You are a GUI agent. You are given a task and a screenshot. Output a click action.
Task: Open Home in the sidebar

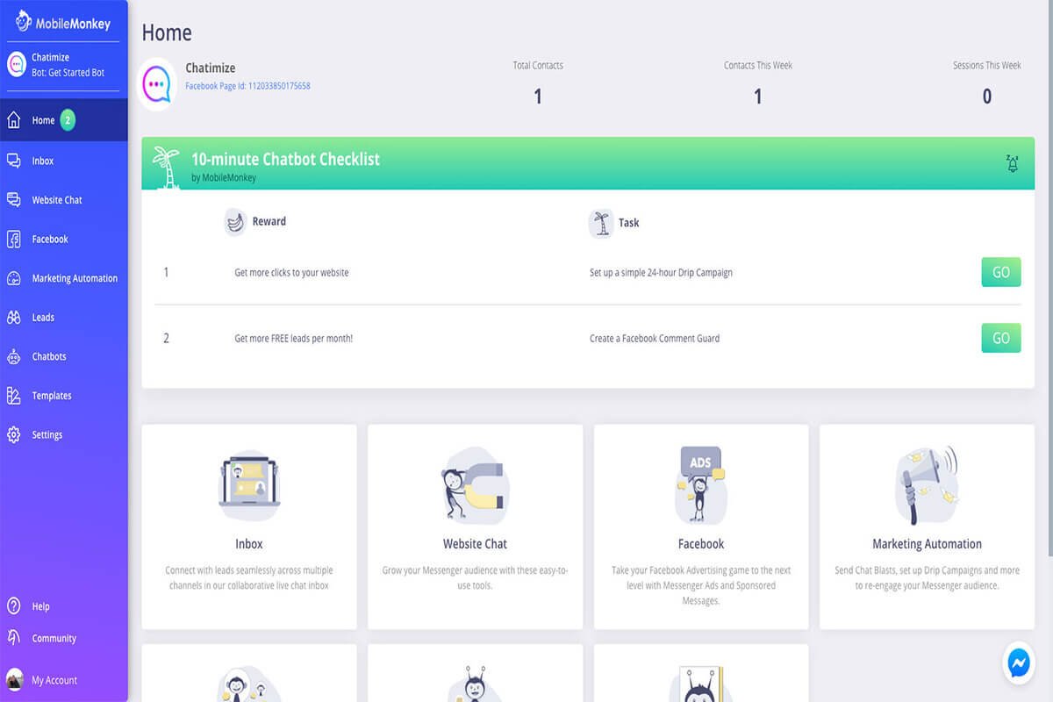[x=64, y=120]
